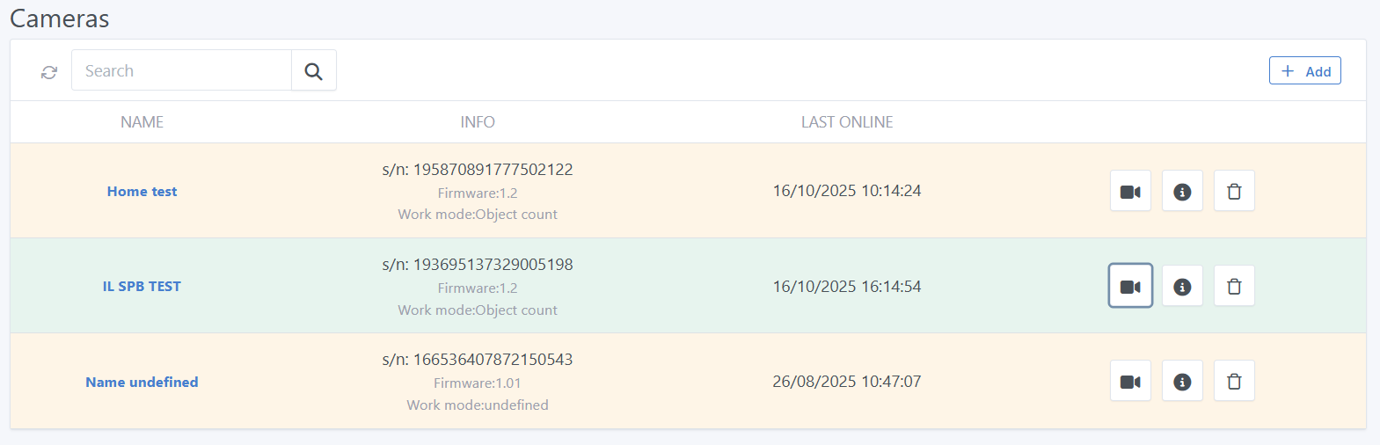Screen dimensions: 1380x445
Task: Open video stream for Home test camera
Action: (1130, 192)
